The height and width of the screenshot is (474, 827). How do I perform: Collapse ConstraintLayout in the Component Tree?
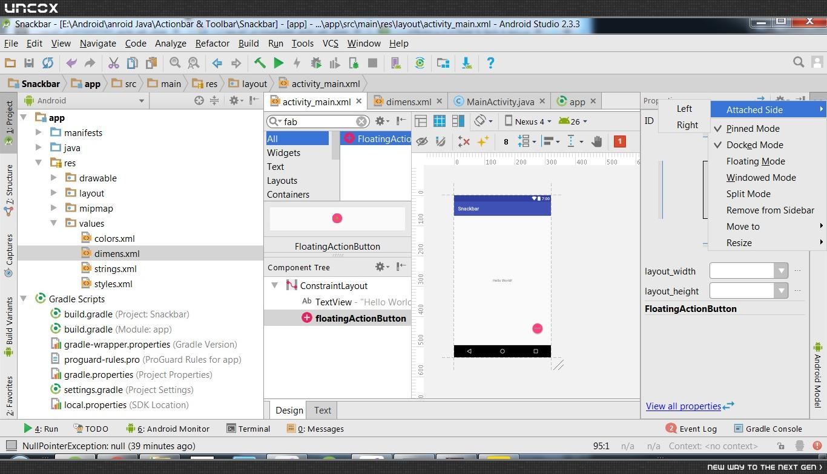pos(274,285)
